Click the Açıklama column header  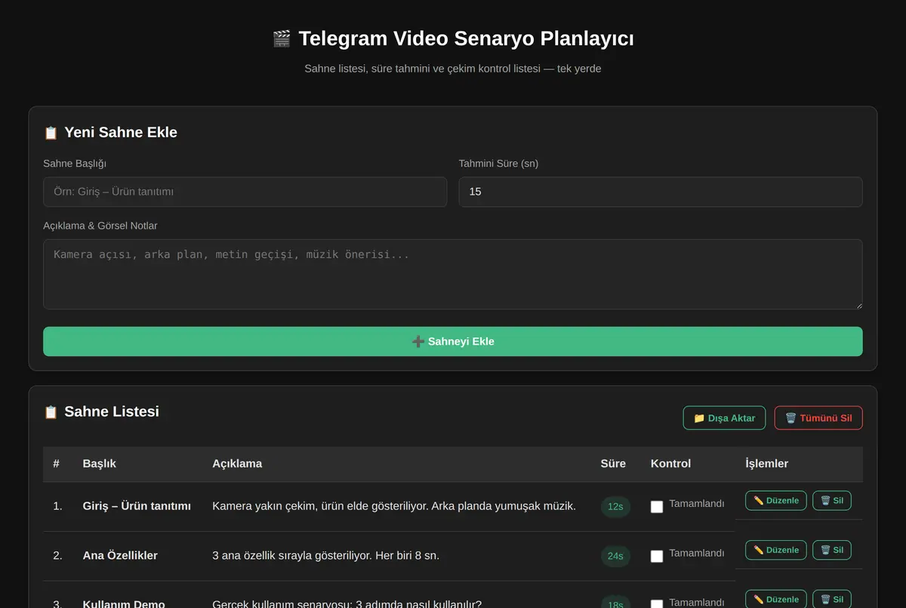[237, 464]
